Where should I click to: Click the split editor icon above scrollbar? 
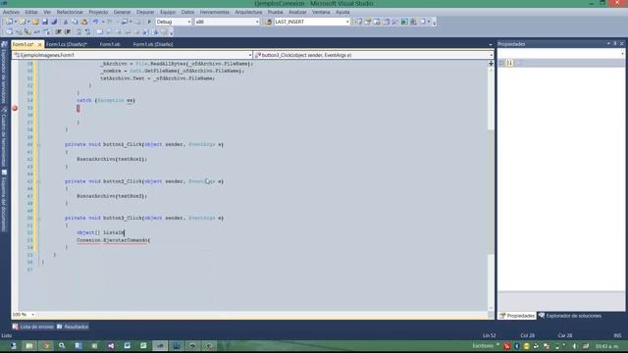(491, 63)
